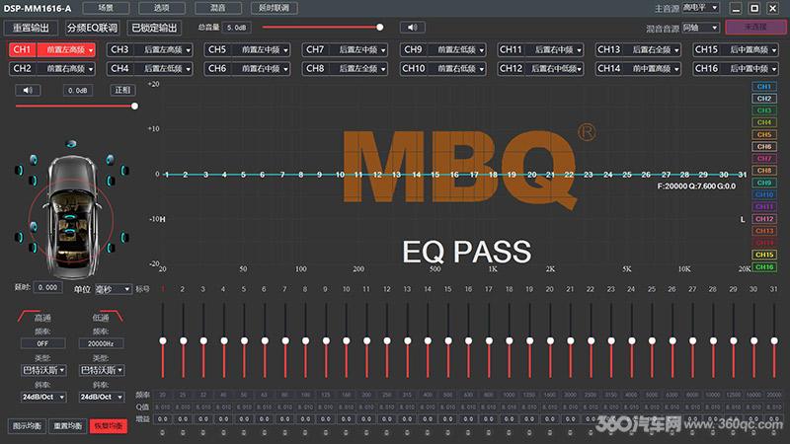Click the high-pass frequency OFF field
Image resolution: width=790 pixels, height=444 pixels.
42,343
